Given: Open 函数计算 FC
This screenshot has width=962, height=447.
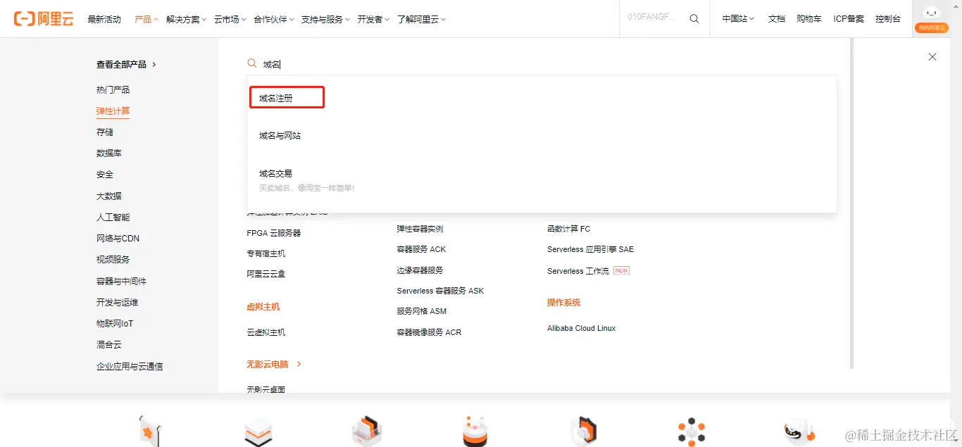Looking at the screenshot, I should pos(568,228).
